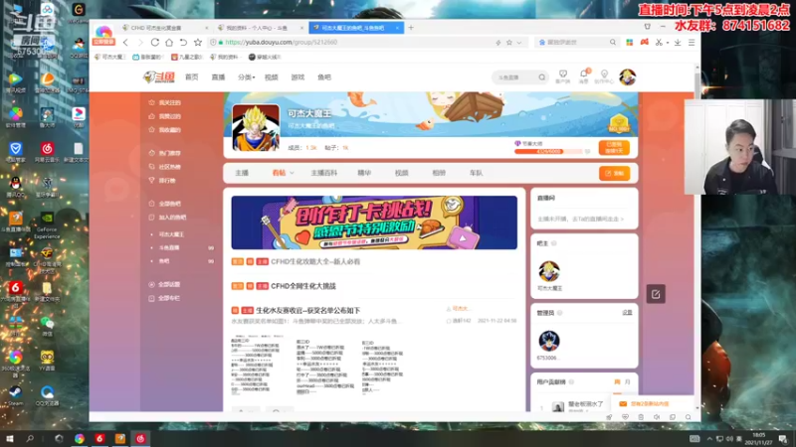The height and width of the screenshot is (447, 796).
Task: Click the 吧主 owner avatar
Action: coord(549,271)
